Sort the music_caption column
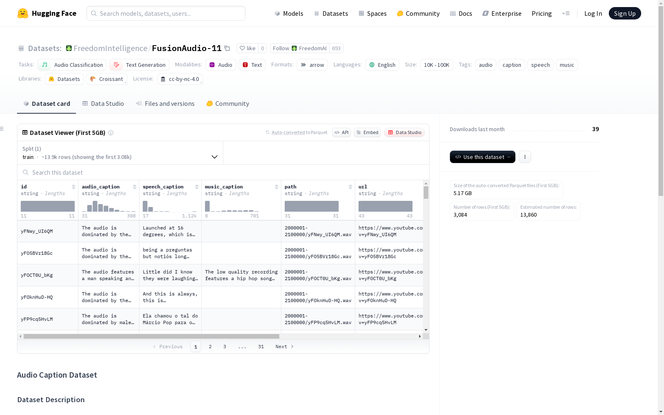 276,187
